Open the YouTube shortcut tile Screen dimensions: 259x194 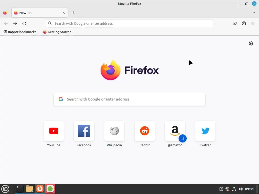point(54,131)
